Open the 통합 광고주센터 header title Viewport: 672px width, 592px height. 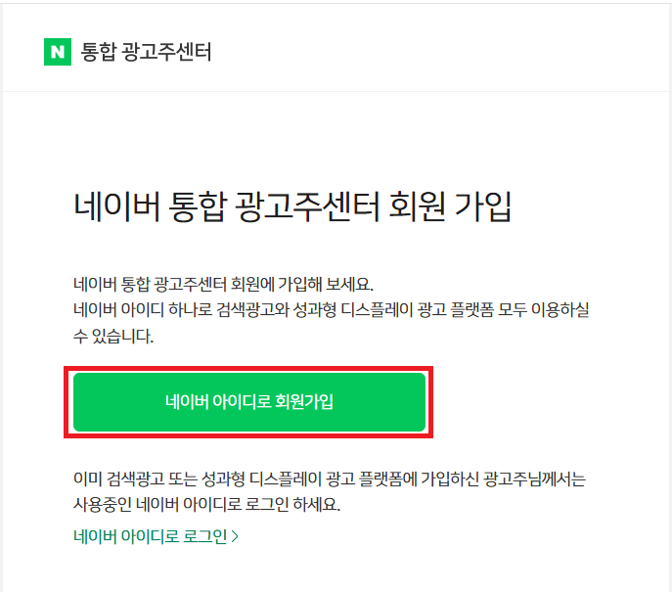[146, 52]
